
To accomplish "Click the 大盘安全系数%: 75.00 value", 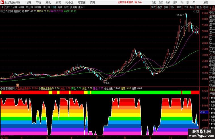I will point(26,88).
